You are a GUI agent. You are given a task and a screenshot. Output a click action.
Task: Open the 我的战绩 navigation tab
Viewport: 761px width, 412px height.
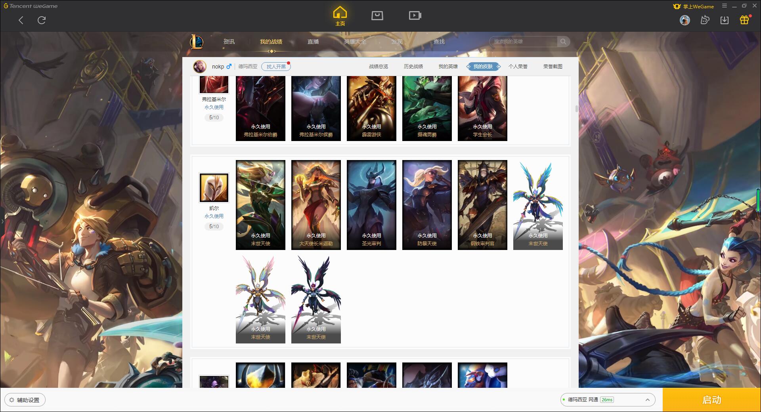tap(271, 42)
